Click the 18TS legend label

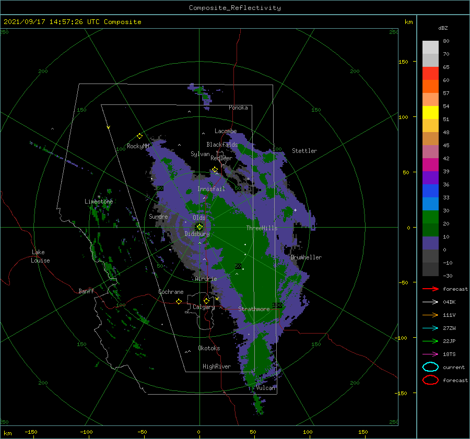click(449, 354)
